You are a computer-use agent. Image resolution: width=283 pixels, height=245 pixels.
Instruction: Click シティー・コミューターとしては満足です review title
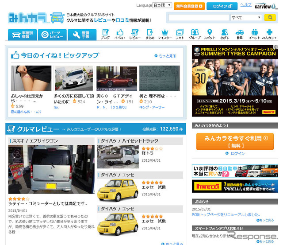point(48,204)
